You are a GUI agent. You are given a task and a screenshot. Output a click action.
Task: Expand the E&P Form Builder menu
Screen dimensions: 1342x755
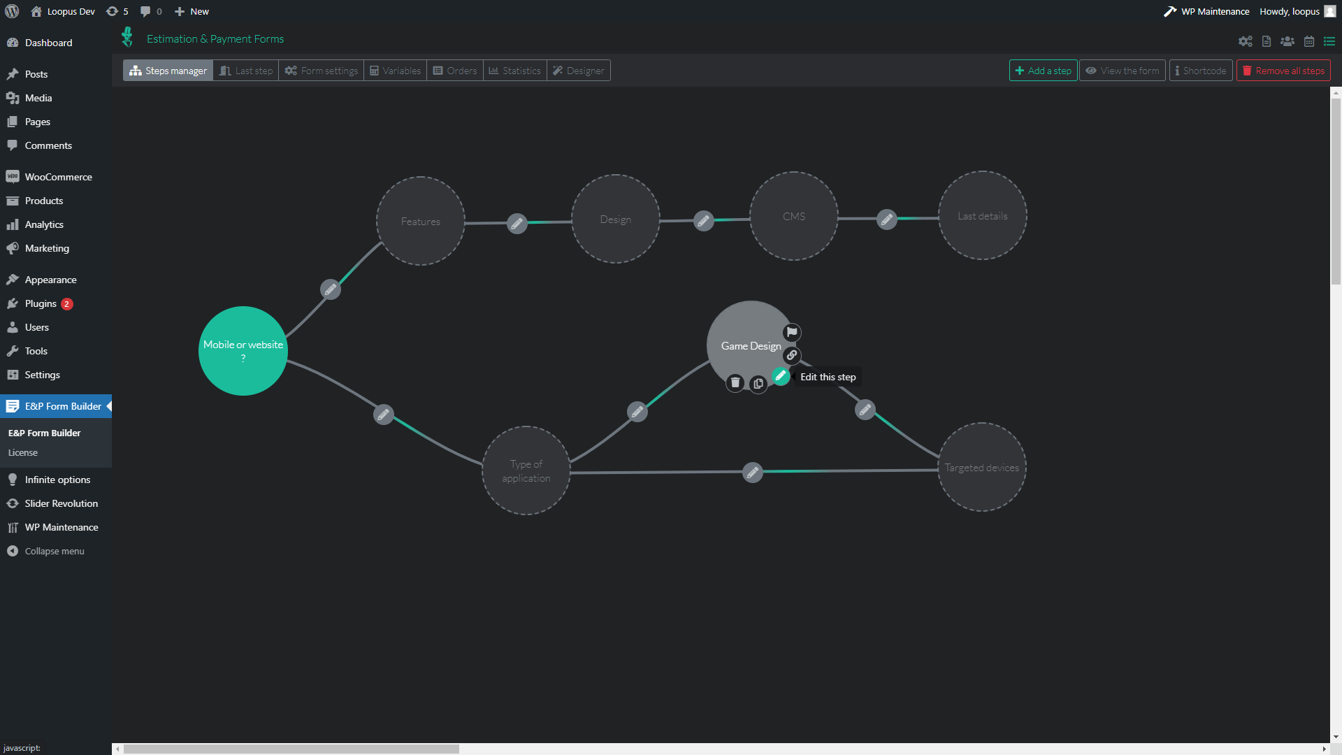(61, 405)
